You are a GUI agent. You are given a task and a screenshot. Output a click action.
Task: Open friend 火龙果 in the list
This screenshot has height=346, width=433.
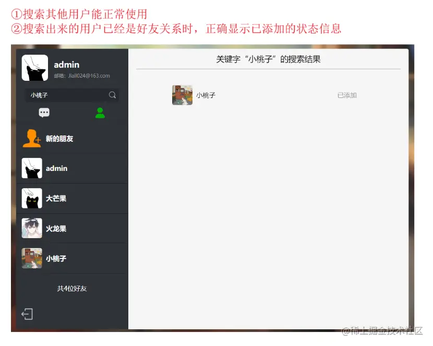tap(72, 228)
